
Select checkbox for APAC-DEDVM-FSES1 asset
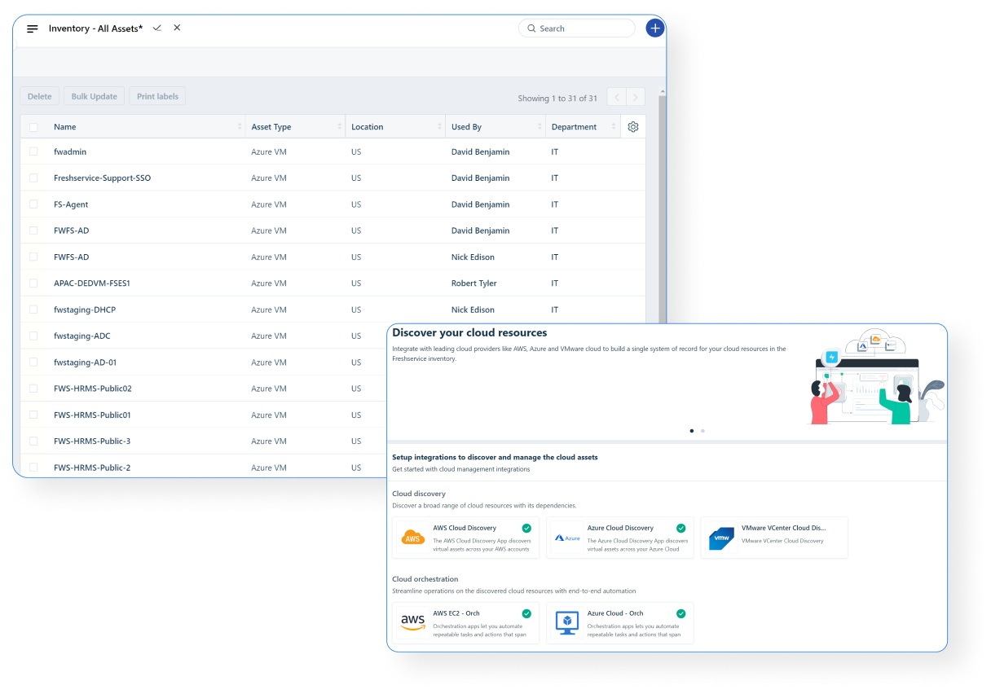33,283
